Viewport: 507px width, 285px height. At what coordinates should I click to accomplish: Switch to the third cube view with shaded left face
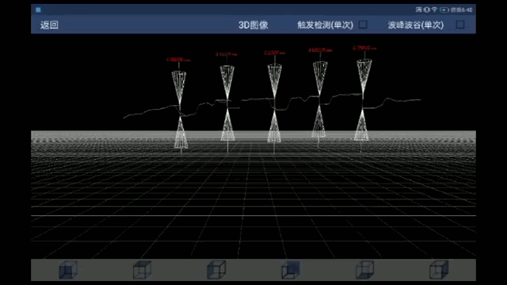pos(216,270)
